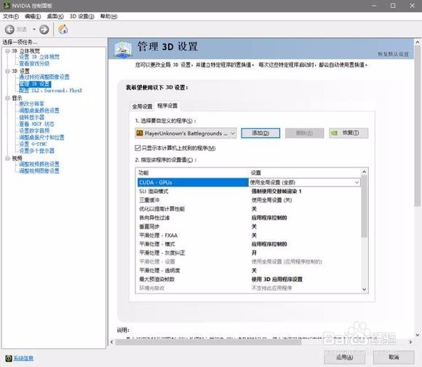Open the 文件(F) menu
Viewport: 422px width, 367px height.
(x=11, y=17)
